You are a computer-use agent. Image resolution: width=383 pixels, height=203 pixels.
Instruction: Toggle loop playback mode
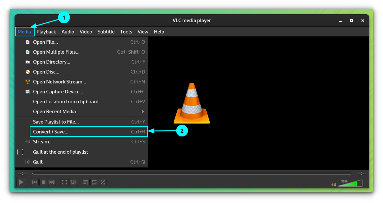pyautogui.click(x=94, y=182)
